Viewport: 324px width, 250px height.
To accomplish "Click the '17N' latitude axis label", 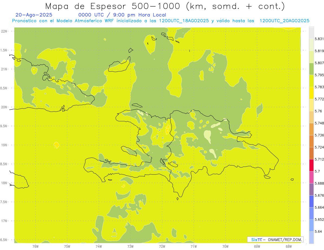I will pos(4,221).
